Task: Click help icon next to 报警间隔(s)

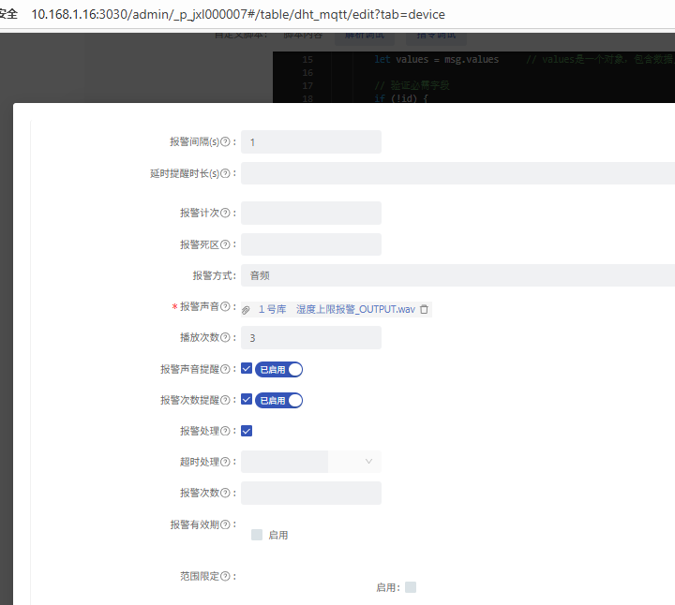Action: click(x=225, y=142)
